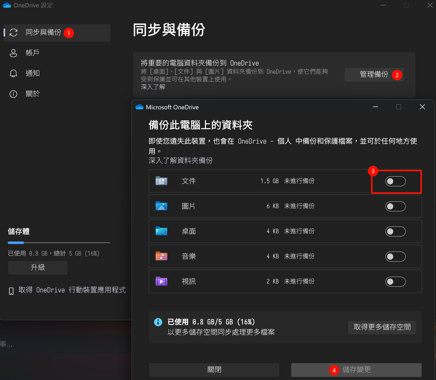Toggle backup for the 音樂 folder
This screenshot has width=436, height=380.
[x=395, y=257]
